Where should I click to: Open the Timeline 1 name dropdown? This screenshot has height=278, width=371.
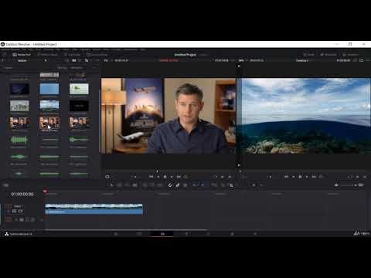point(302,60)
